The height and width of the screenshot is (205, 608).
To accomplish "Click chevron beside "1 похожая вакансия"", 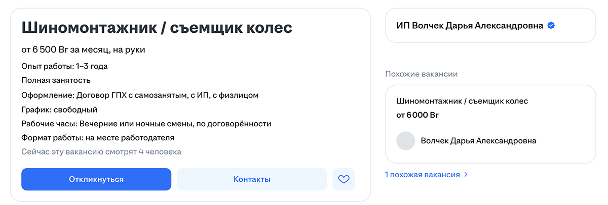I will 466,175.
